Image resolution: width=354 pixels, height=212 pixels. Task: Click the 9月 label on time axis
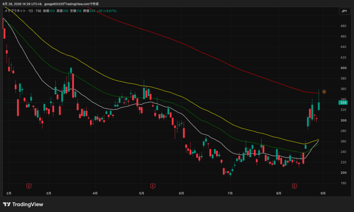[323, 193]
